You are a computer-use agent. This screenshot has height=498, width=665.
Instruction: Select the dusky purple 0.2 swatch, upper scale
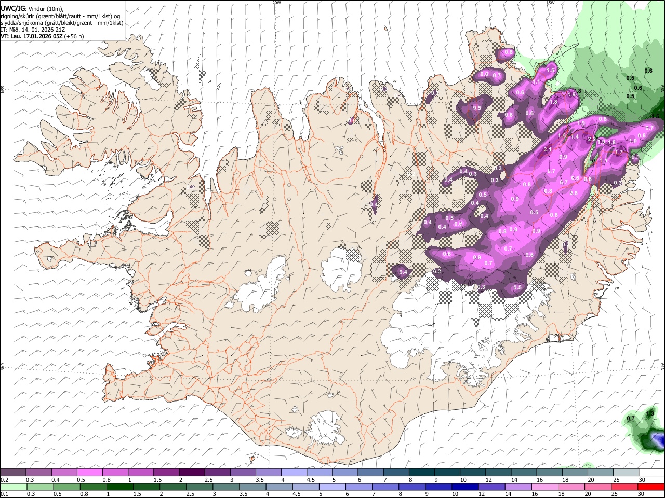click(13, 472)
